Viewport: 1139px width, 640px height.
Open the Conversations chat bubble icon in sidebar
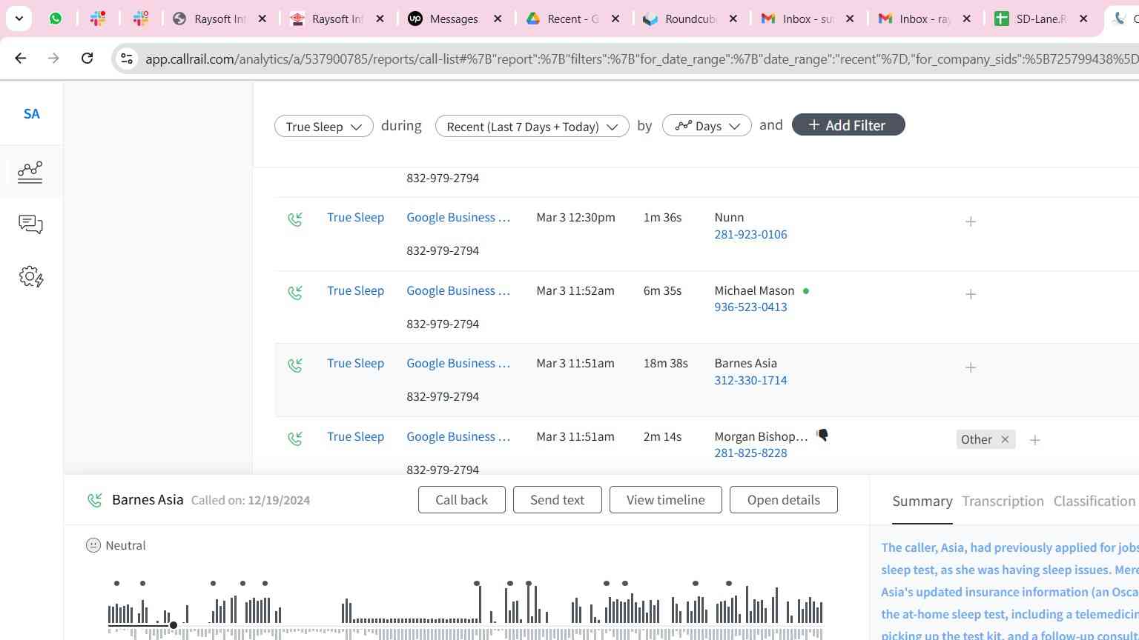coord(30,224)
